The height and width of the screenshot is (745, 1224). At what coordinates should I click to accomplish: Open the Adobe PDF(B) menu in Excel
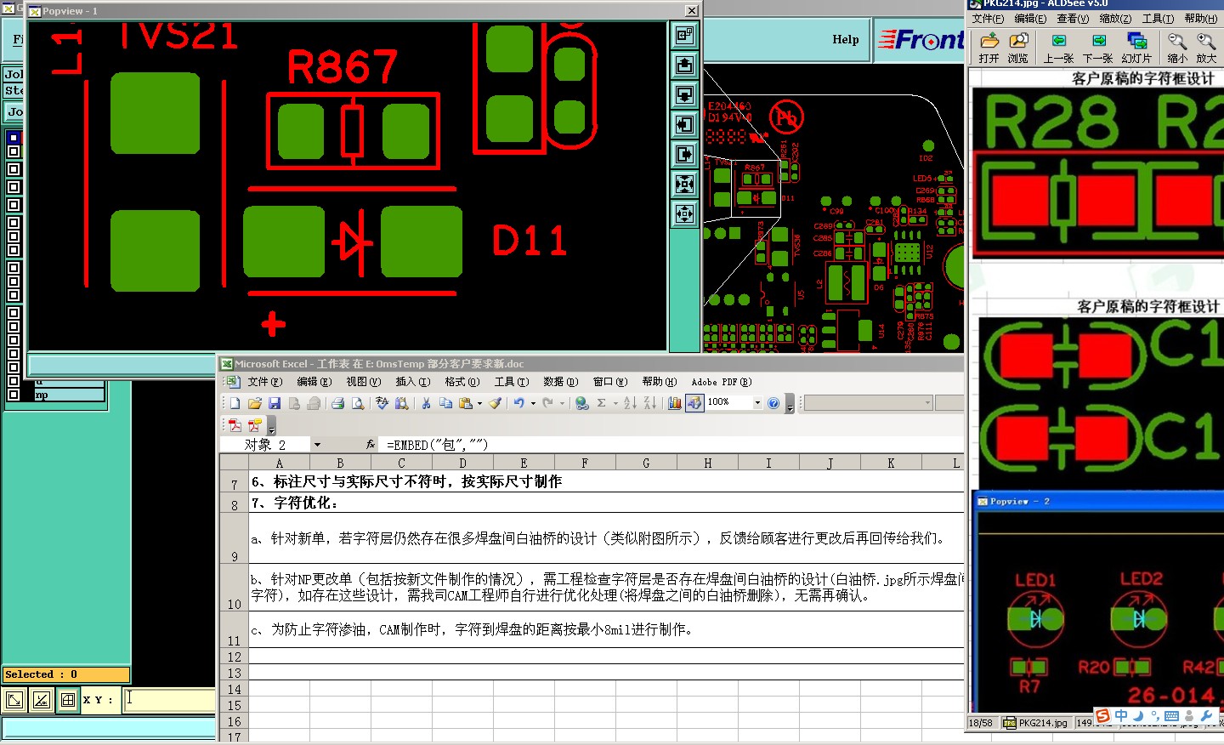pos(722,382)
